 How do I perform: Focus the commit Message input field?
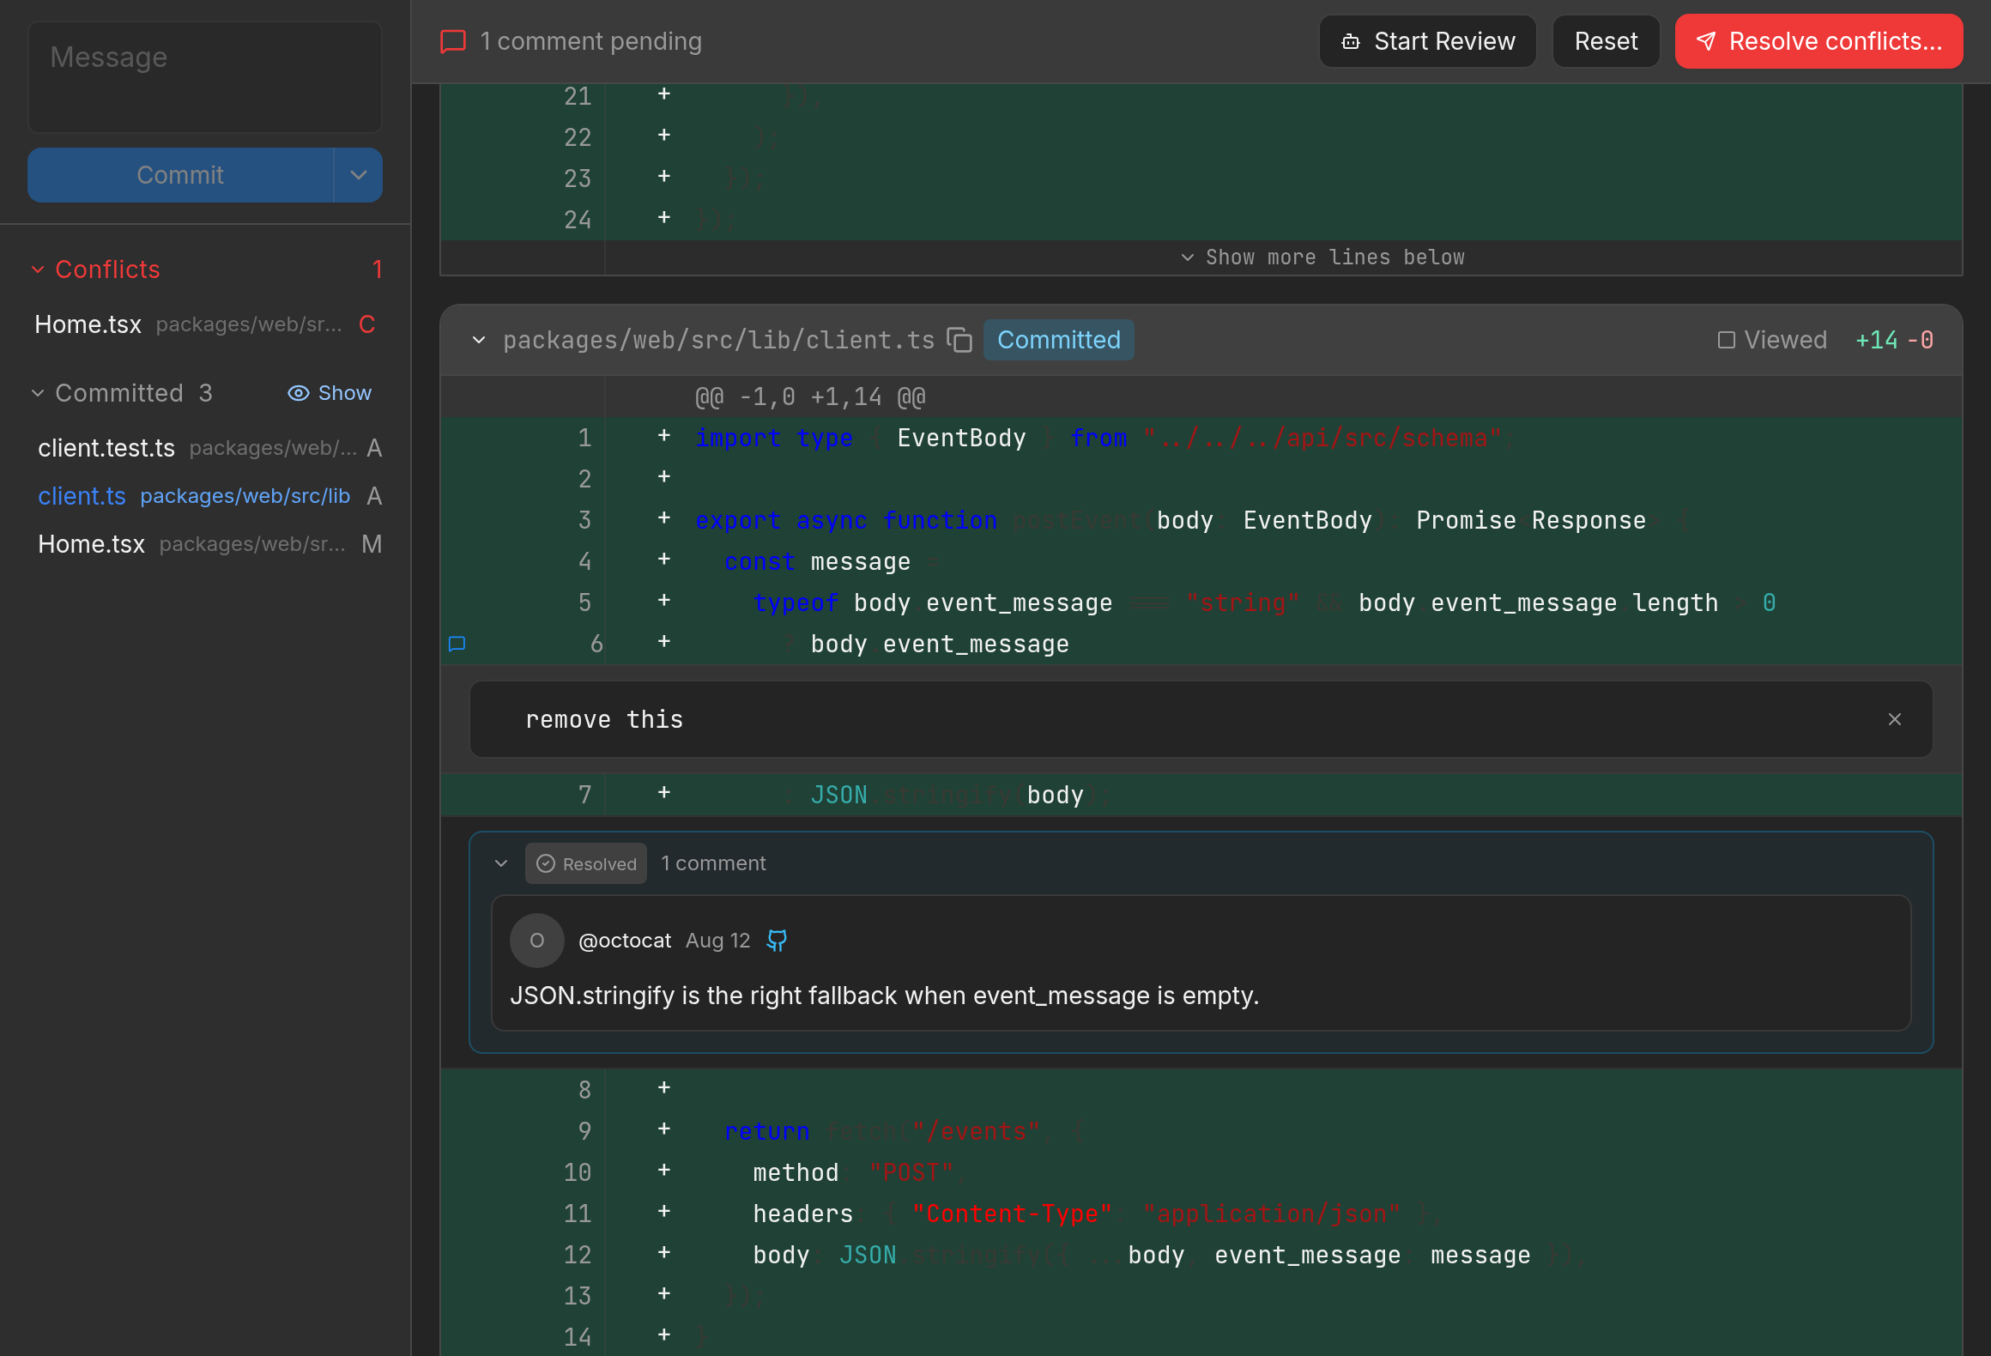point(205,77)
